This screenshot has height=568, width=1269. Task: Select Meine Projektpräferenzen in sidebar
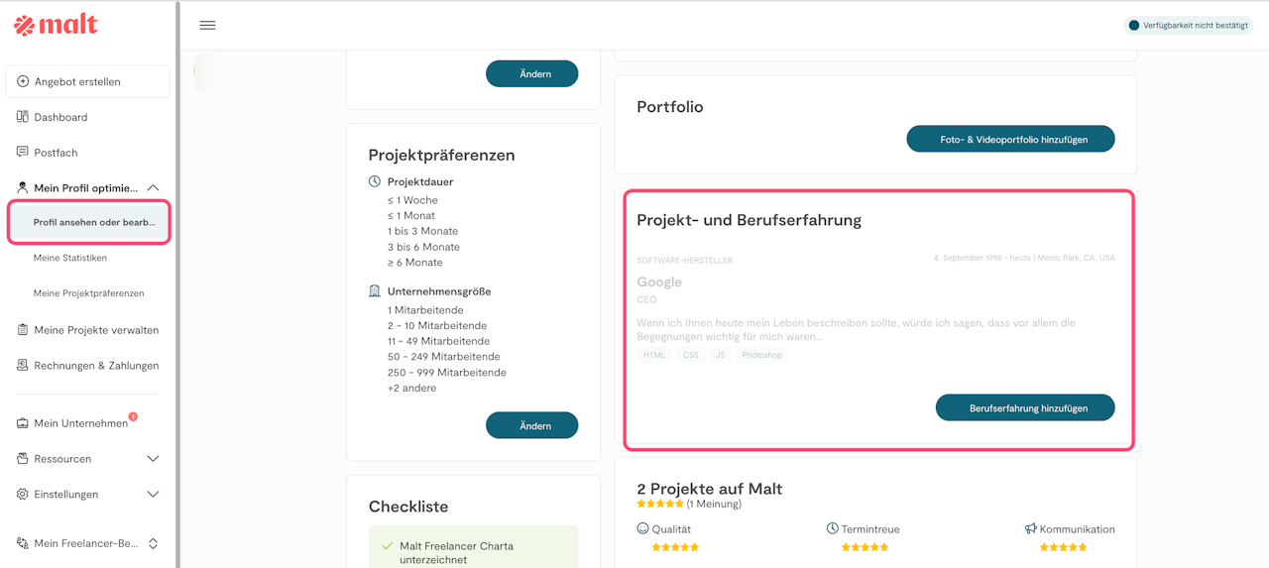coord(88,293)
